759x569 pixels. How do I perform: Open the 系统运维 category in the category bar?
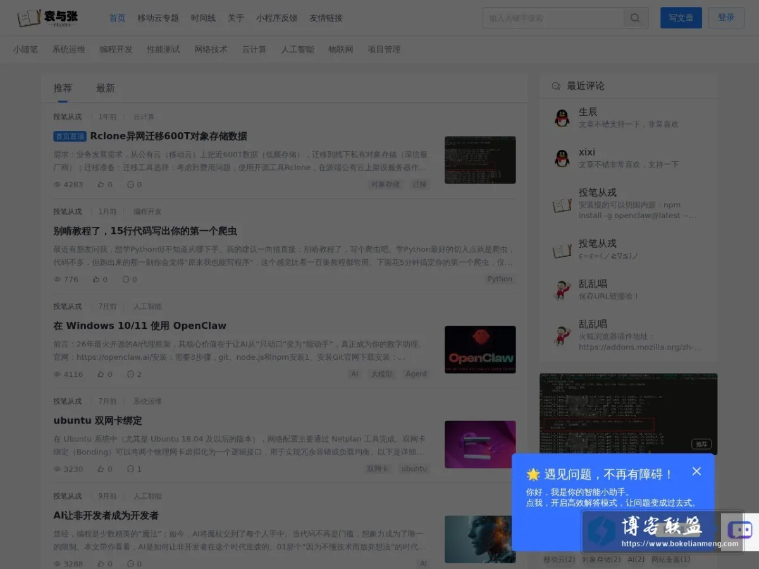point(69,49)
